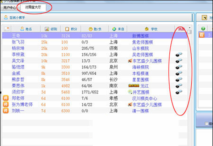The width and height of the screenshot is (213, 146).
Task: Click challenge stones icon for 金威
Action: (179, 73)
